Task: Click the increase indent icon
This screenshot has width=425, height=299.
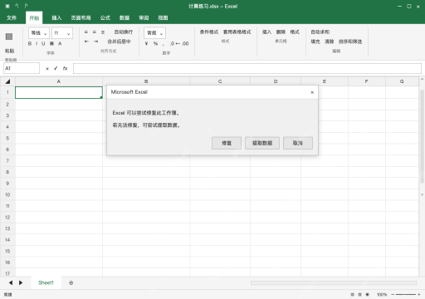Action: coord(95,42)
